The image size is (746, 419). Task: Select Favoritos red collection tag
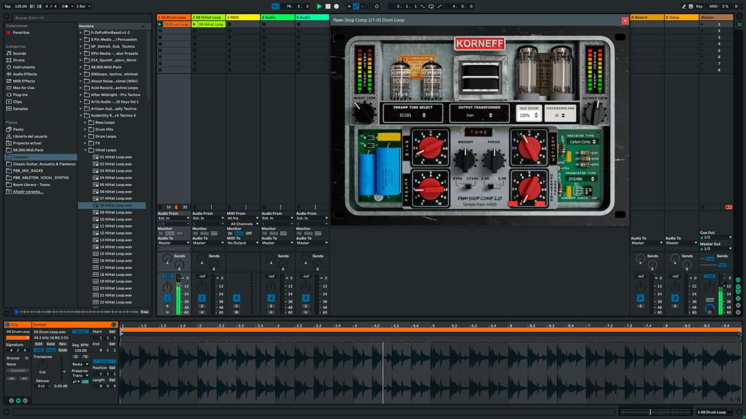9,32
